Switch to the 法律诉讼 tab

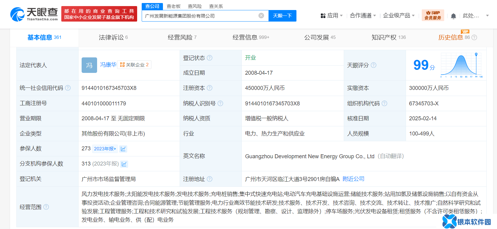click(113, 37)
